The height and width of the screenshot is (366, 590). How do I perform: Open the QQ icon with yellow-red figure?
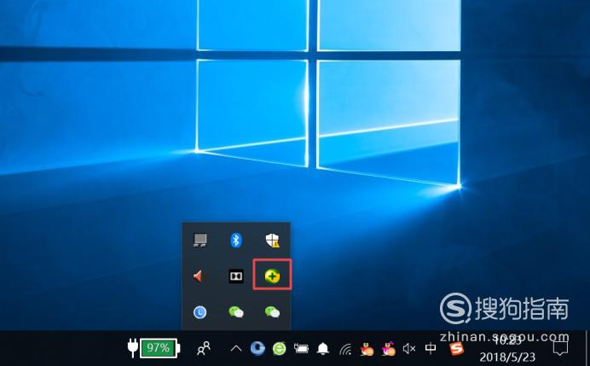point(367,349)
